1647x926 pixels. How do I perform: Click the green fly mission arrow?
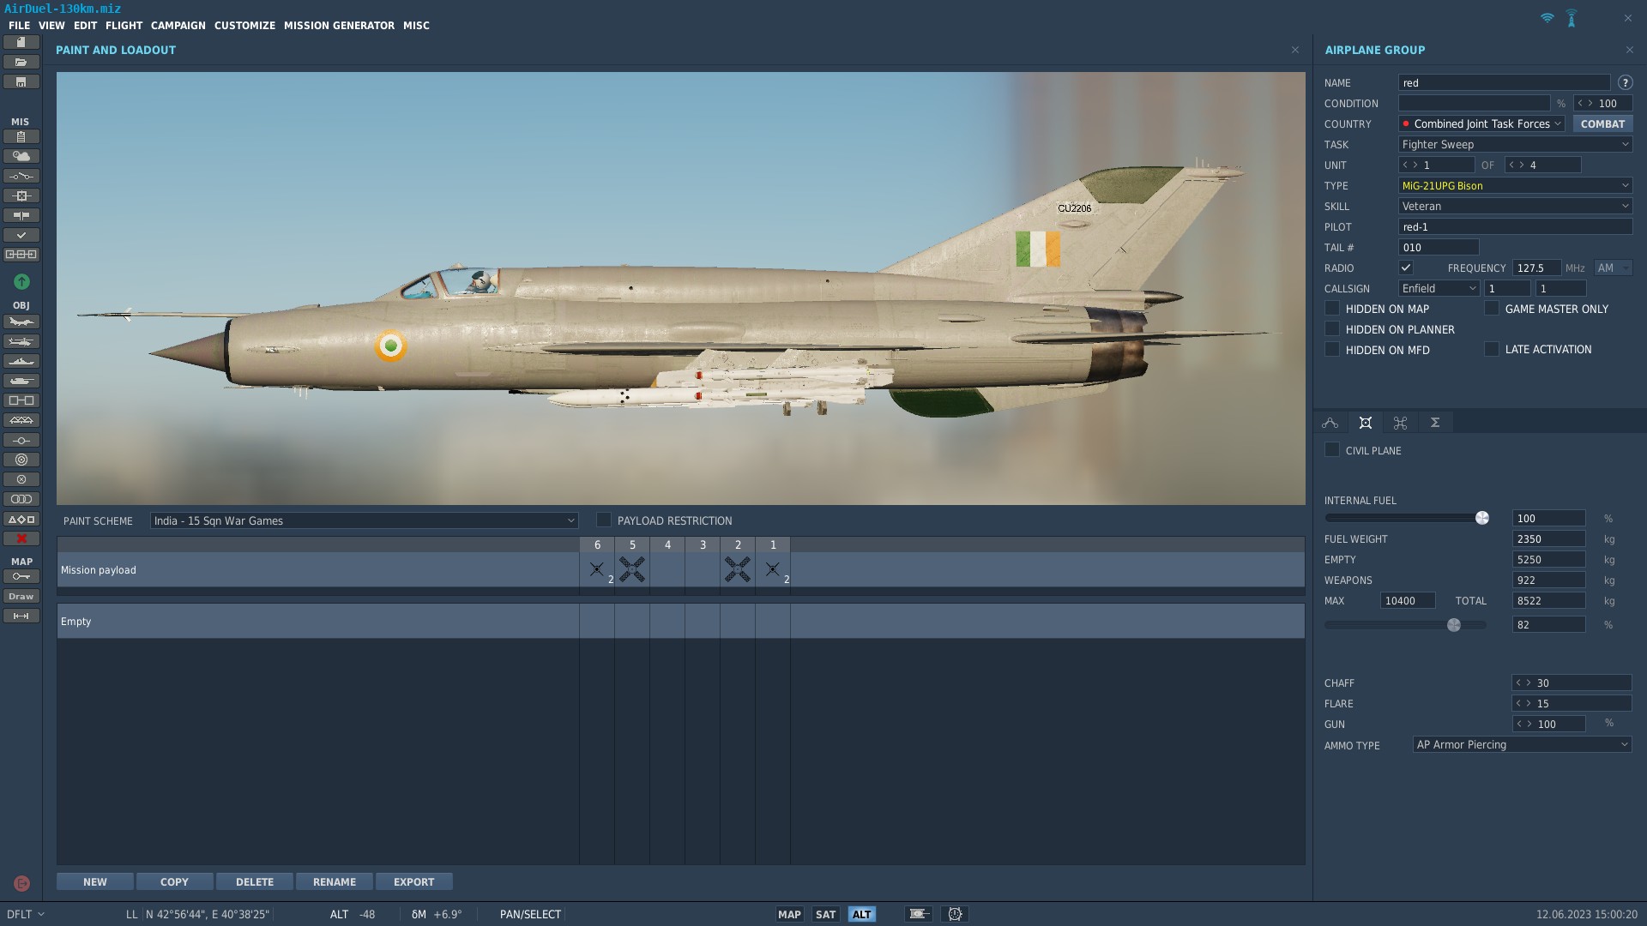[21, 281]
